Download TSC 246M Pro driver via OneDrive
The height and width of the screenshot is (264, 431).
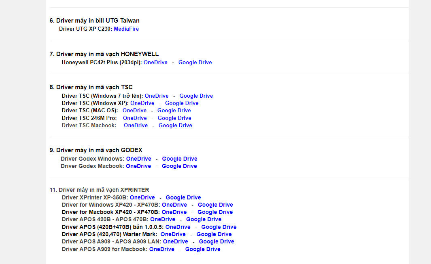click(135, 118)
